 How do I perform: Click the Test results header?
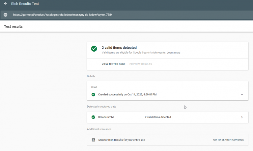tap(14, 26)
